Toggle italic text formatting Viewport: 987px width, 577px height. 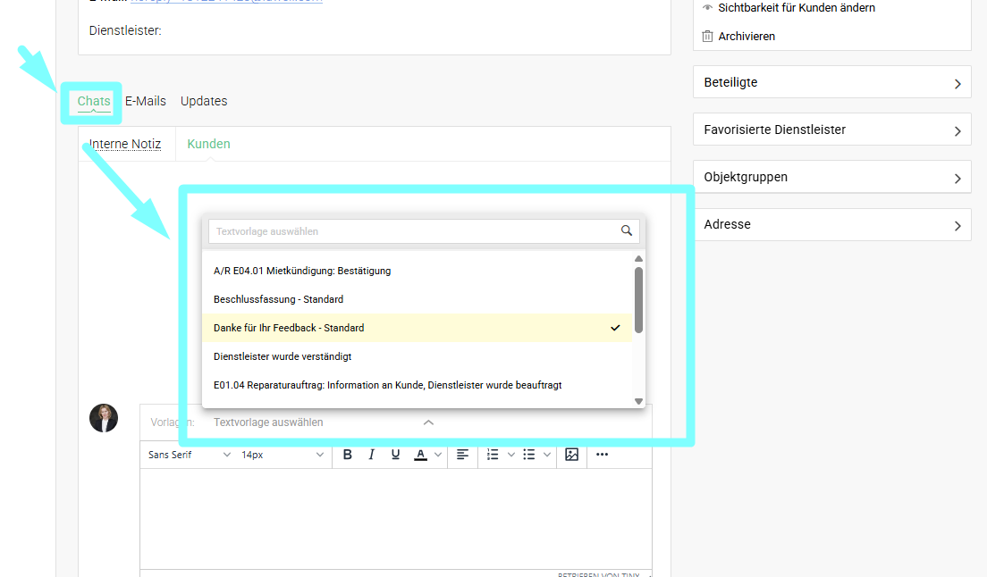point(372,455)
